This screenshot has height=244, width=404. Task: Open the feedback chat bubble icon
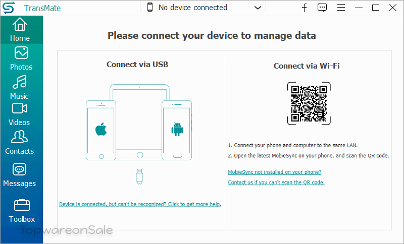pyautogui.click(x=322, y=8)
